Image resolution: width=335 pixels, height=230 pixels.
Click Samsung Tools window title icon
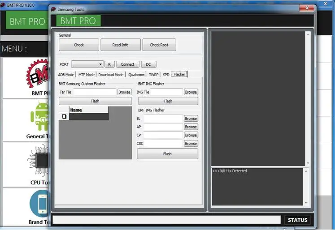(x=53, y=9)
